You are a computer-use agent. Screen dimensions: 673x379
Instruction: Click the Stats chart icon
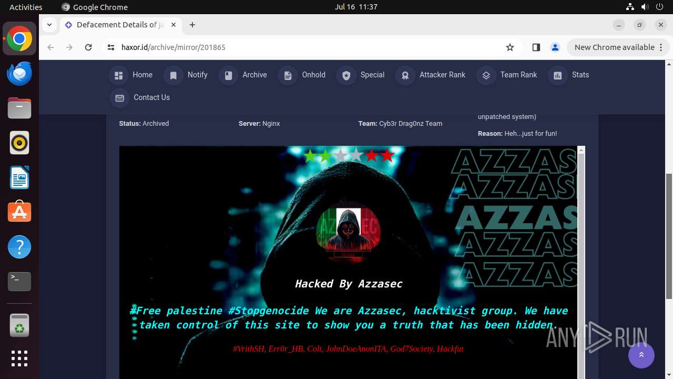pos(558,75)
